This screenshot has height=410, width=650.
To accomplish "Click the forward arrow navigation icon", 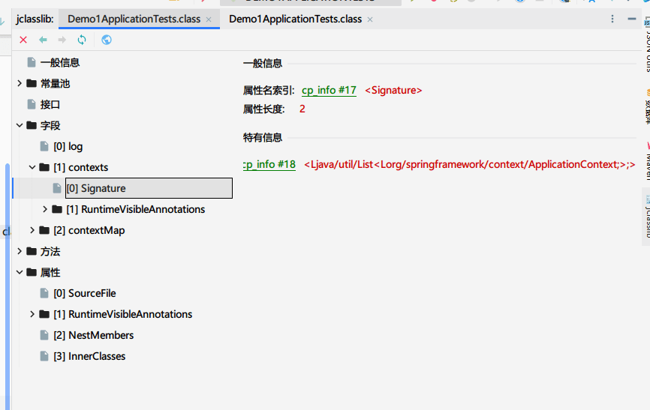I will click(62, 40).
